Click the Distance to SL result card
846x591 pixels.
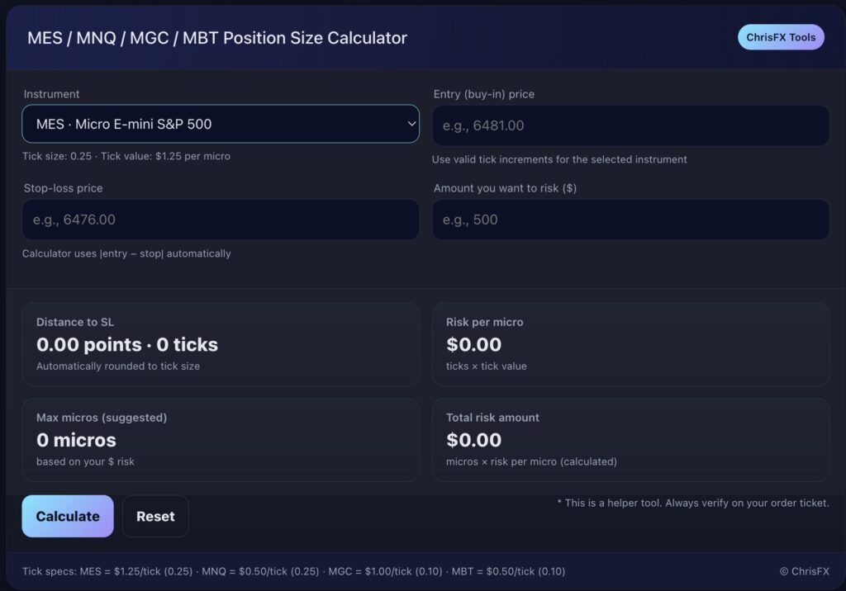click(220, 344)
